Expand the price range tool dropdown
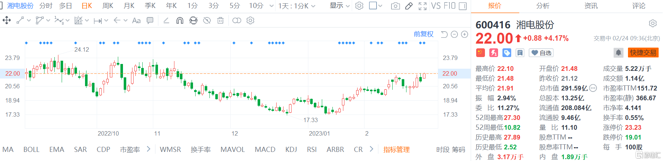This screenshot has height=161, width=663. pos(106,21)
